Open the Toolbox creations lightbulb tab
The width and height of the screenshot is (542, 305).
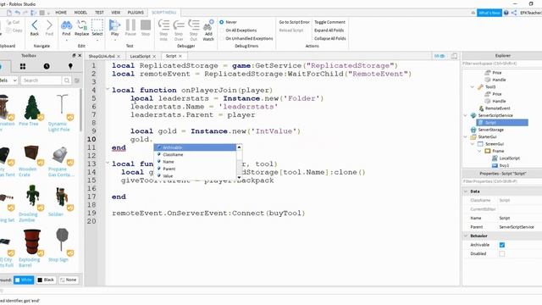[70, 66]
